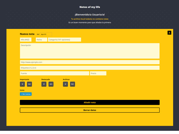Set Destacado to NO

51,84
